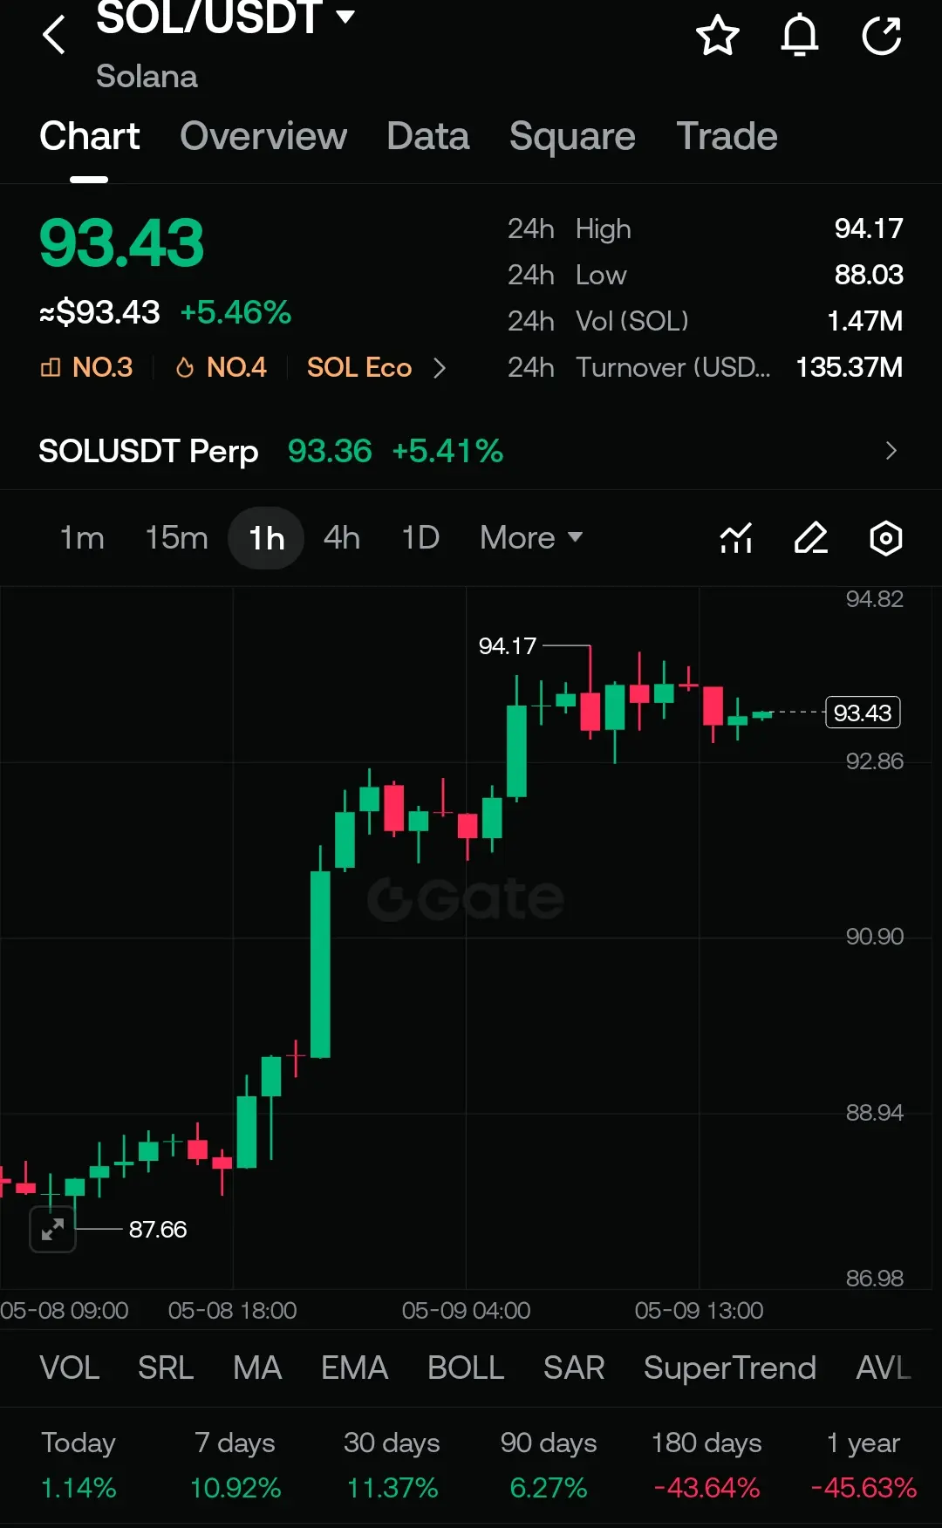
Task: Open SOL Eco category chevron
Action: (x=440, y=368)
